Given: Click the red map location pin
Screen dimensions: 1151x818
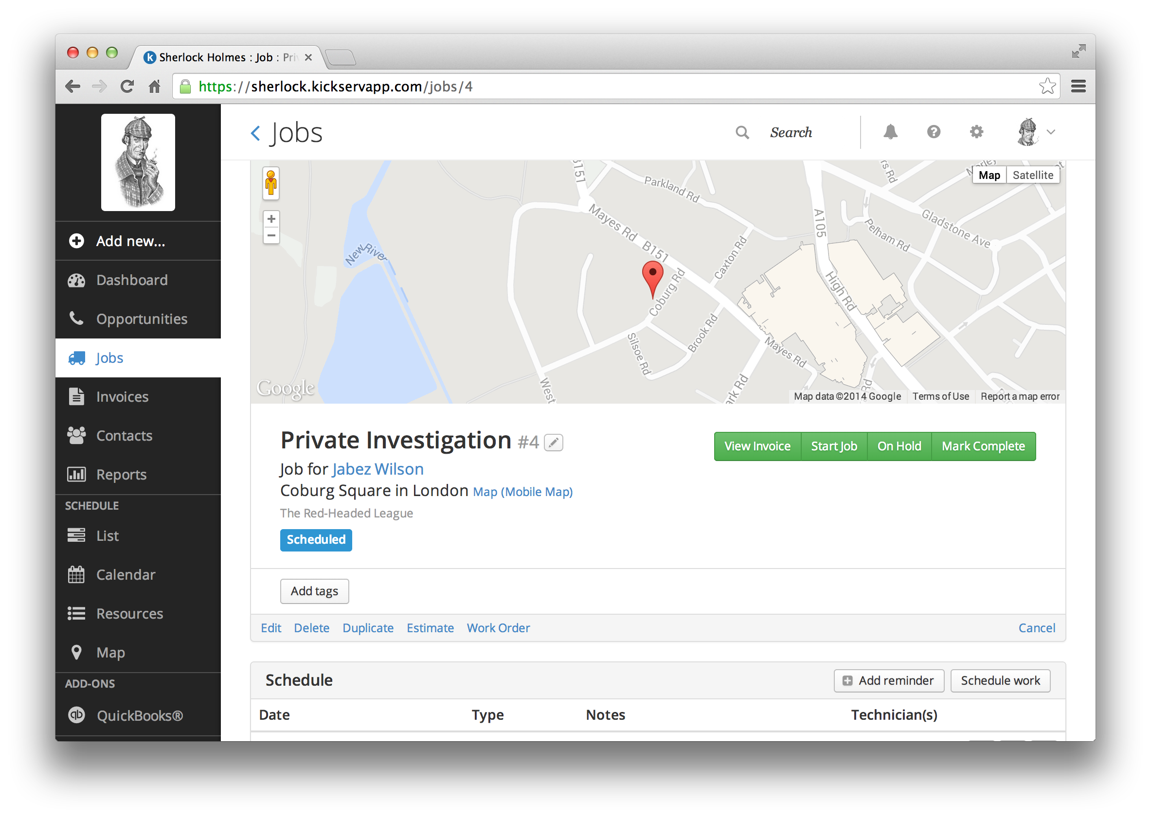Looking at the screenshot, I should click(652, 277).
